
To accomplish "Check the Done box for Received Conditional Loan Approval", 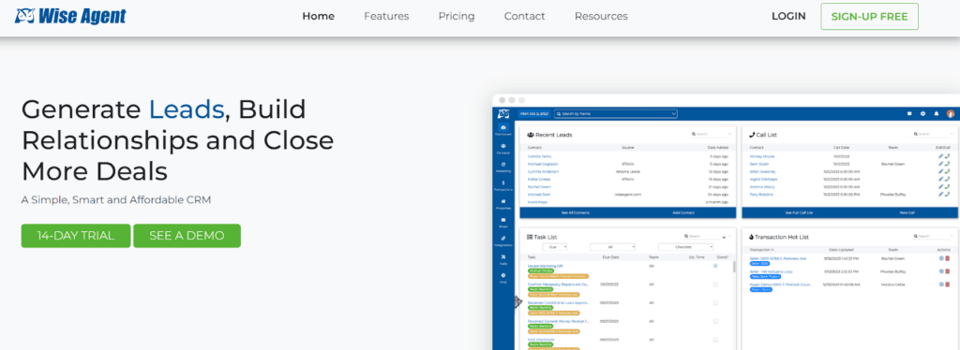I will pos(715,302).
